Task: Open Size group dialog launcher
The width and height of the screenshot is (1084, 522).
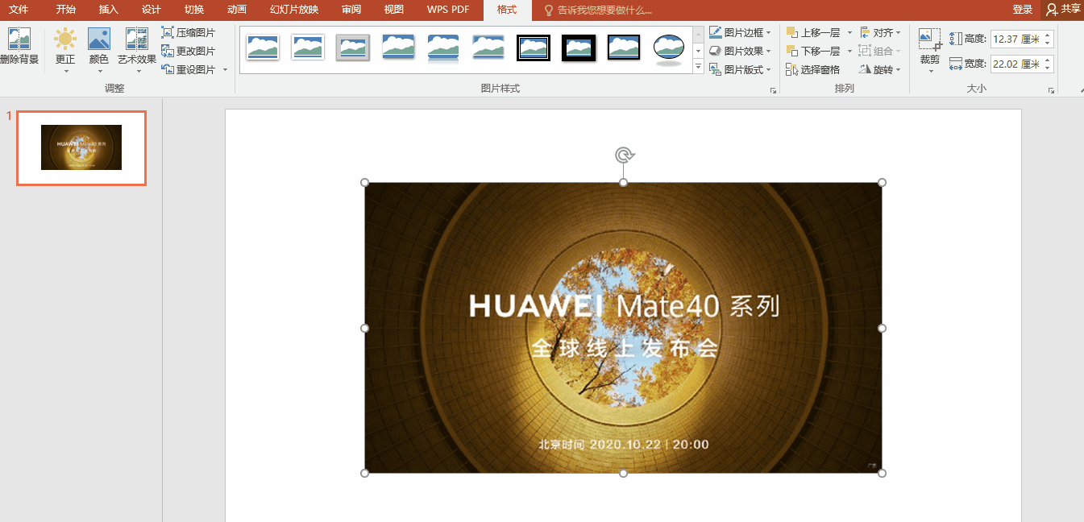Action: pos(1051,90)
